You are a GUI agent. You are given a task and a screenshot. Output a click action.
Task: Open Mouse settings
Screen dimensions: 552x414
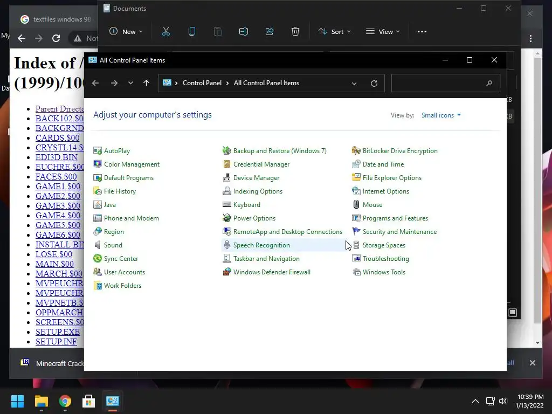pos(367,205)
